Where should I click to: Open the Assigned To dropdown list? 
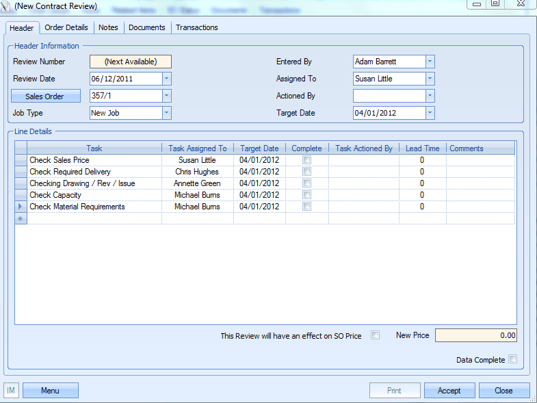(x=430, y=79)
